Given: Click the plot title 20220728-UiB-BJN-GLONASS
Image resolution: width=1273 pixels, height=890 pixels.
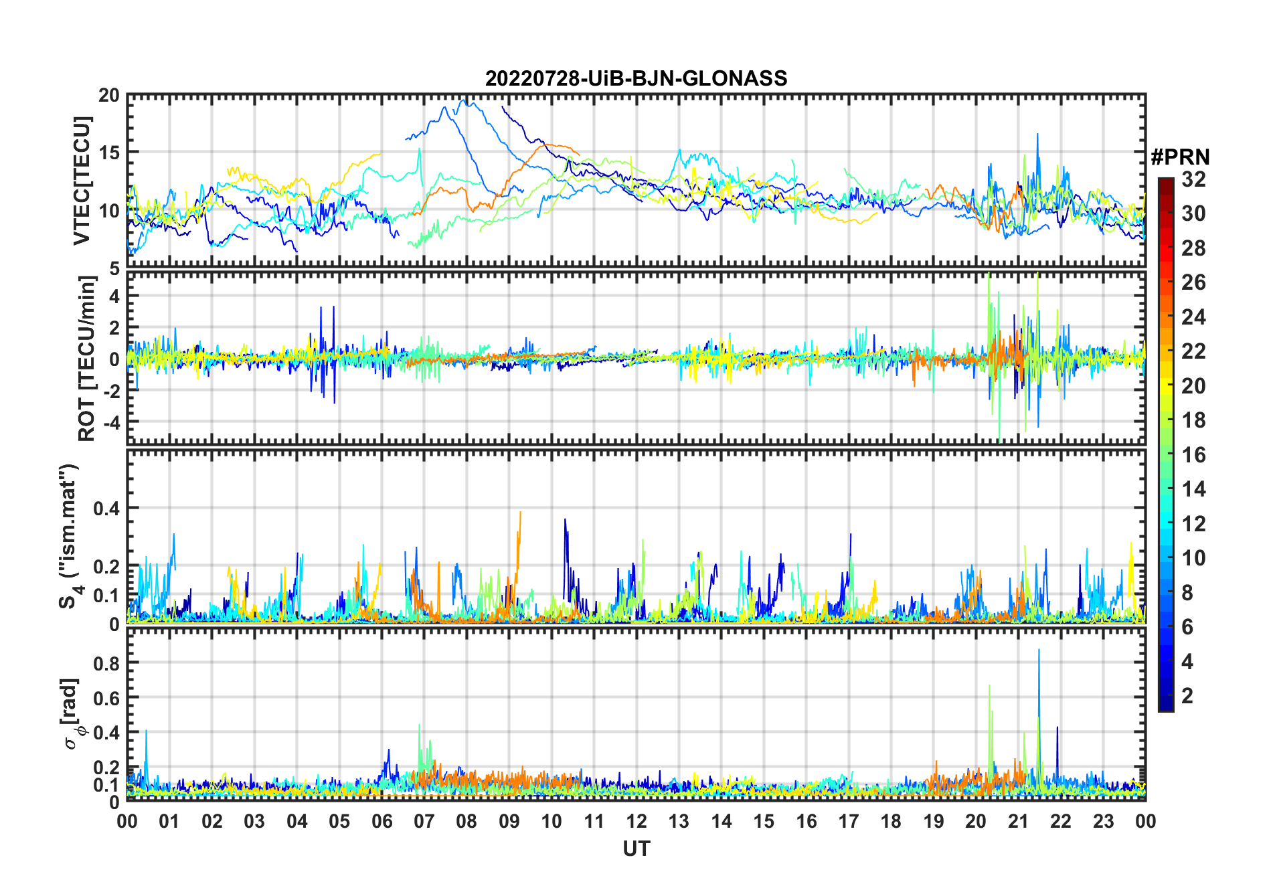Looking at the screenshot, I should (636, 78).
